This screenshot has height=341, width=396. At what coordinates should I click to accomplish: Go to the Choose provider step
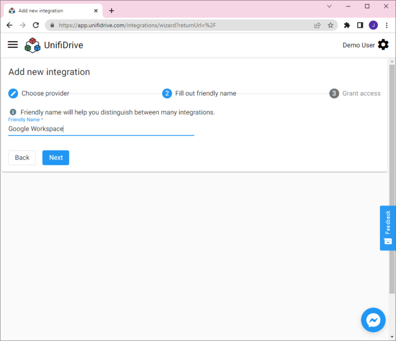tap(39, 94)
